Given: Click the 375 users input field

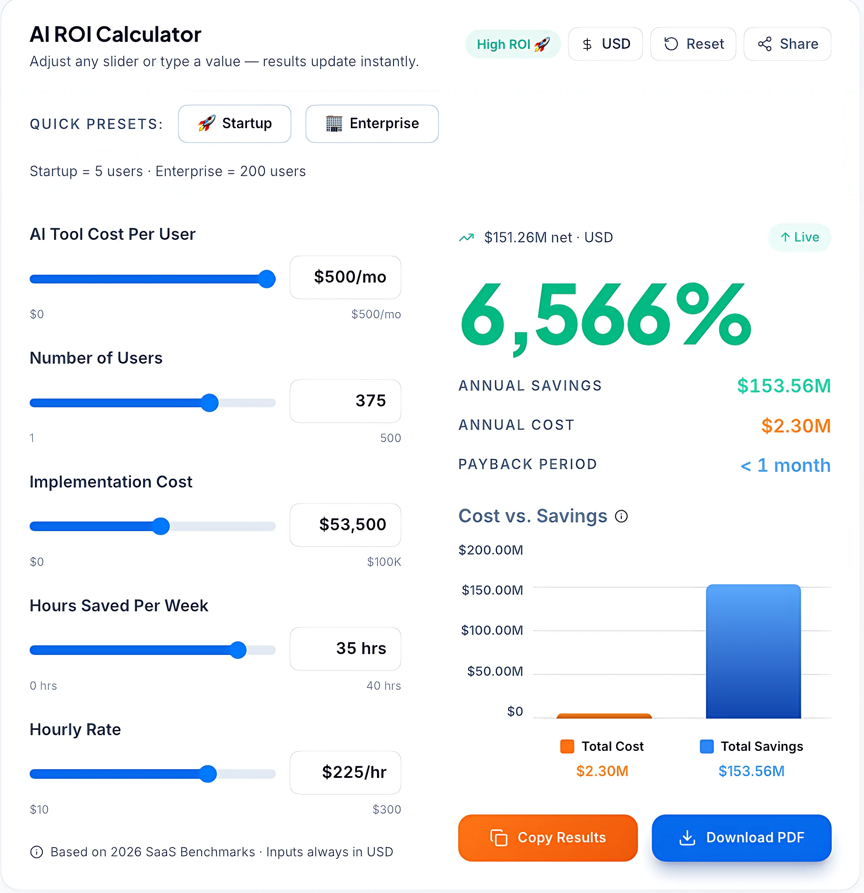Looking at the screenshot, I should [x=345, y=401].
